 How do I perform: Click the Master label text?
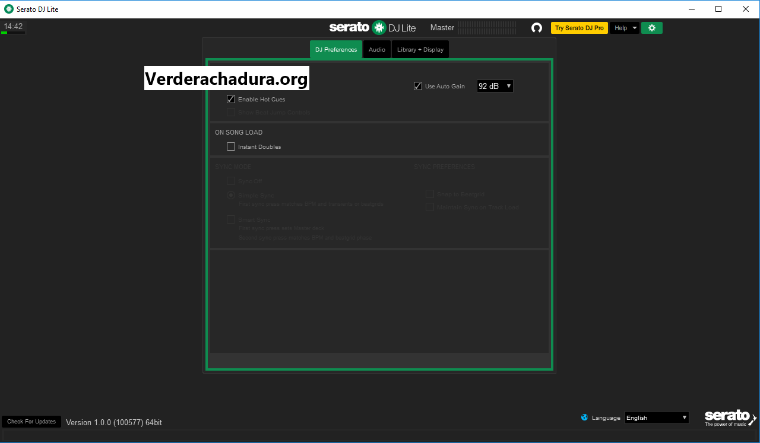click(x=442, y=27)
